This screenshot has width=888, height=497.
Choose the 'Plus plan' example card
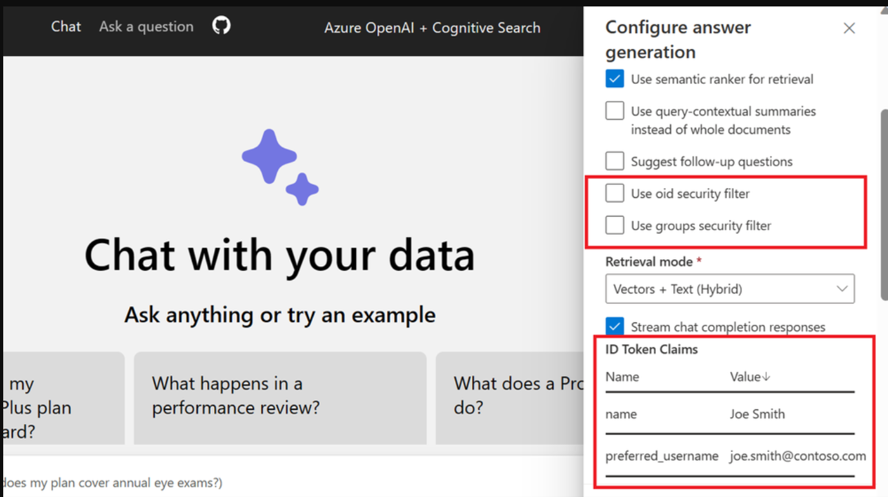[63, 398]
